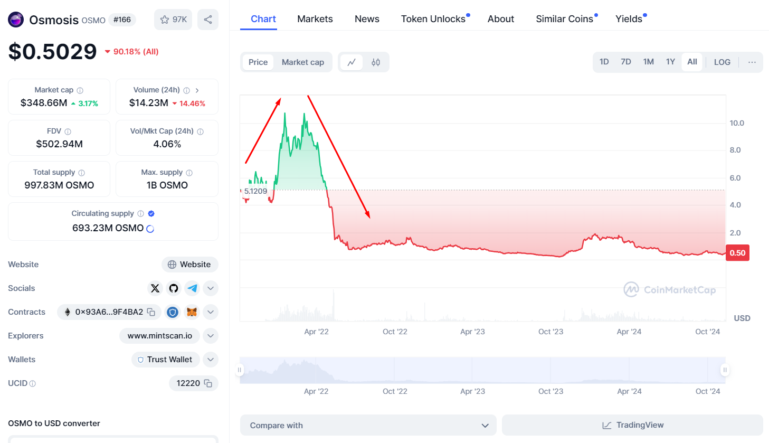Copy the 0x93A6...9F4BA2 contract address
Image resolution: width=769 pixels, height=443 pixels.
click(151, 312)
